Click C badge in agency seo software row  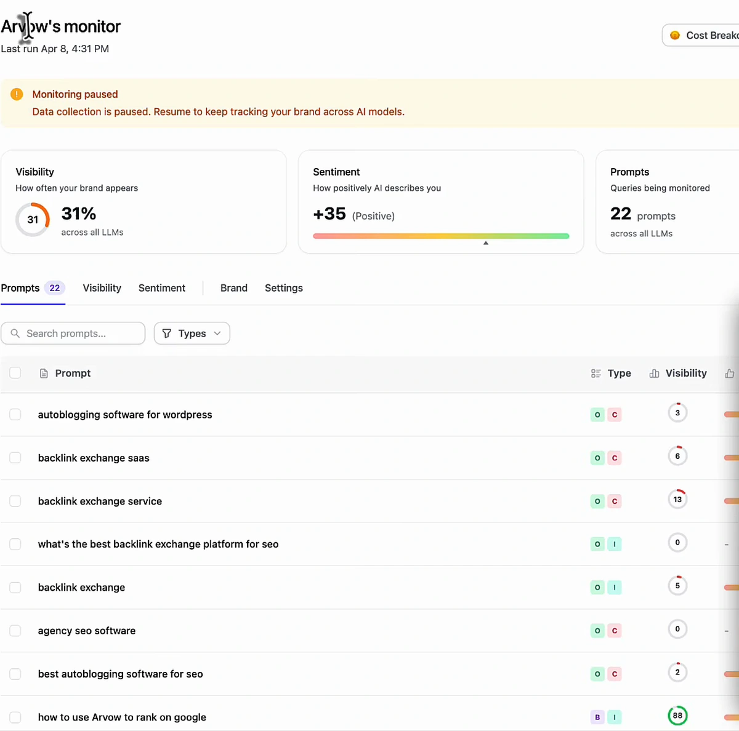pyautogui.click(x=615, y=631)
